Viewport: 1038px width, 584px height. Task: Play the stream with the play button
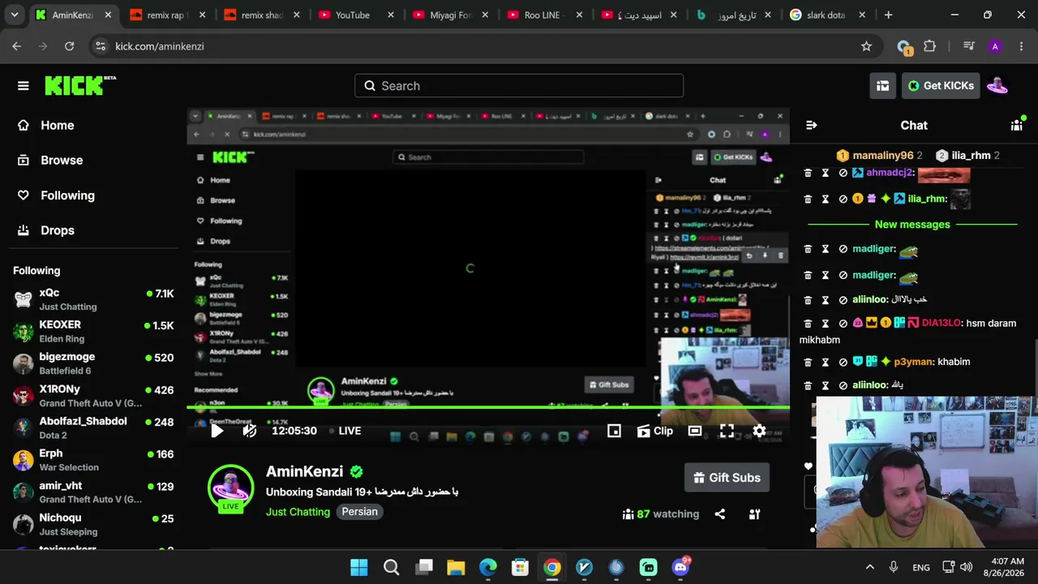217,431
